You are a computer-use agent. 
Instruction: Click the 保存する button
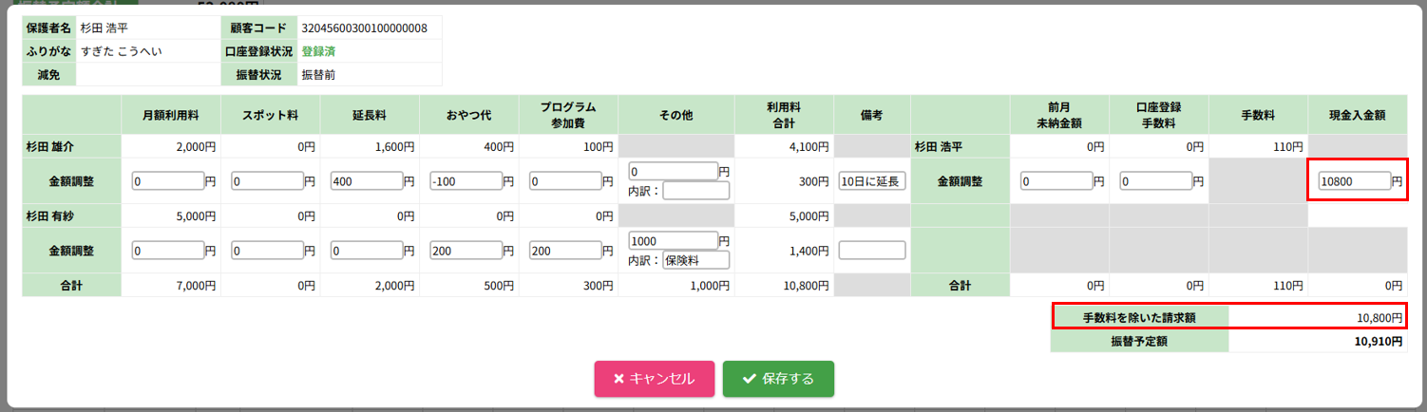pyautogui.click(x=778, y=379)
